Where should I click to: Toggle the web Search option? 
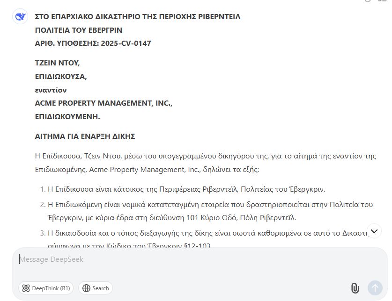96,288
